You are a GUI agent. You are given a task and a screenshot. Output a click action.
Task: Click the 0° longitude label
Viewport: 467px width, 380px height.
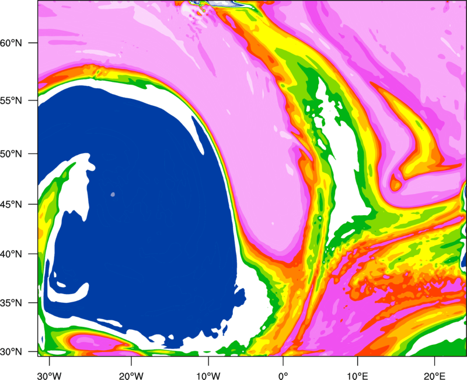point(283,376)
